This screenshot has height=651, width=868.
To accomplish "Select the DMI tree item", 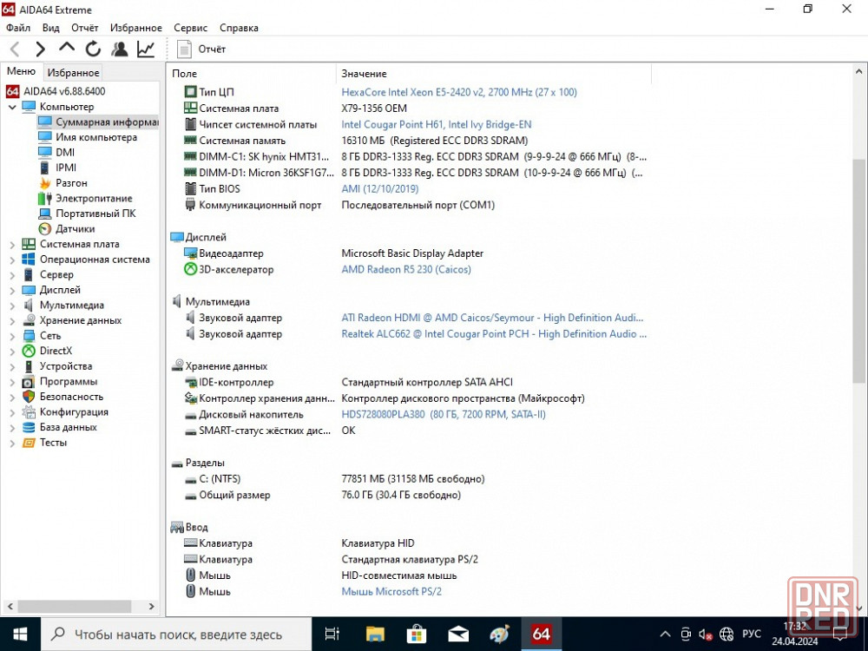I will tap(65, 152).
